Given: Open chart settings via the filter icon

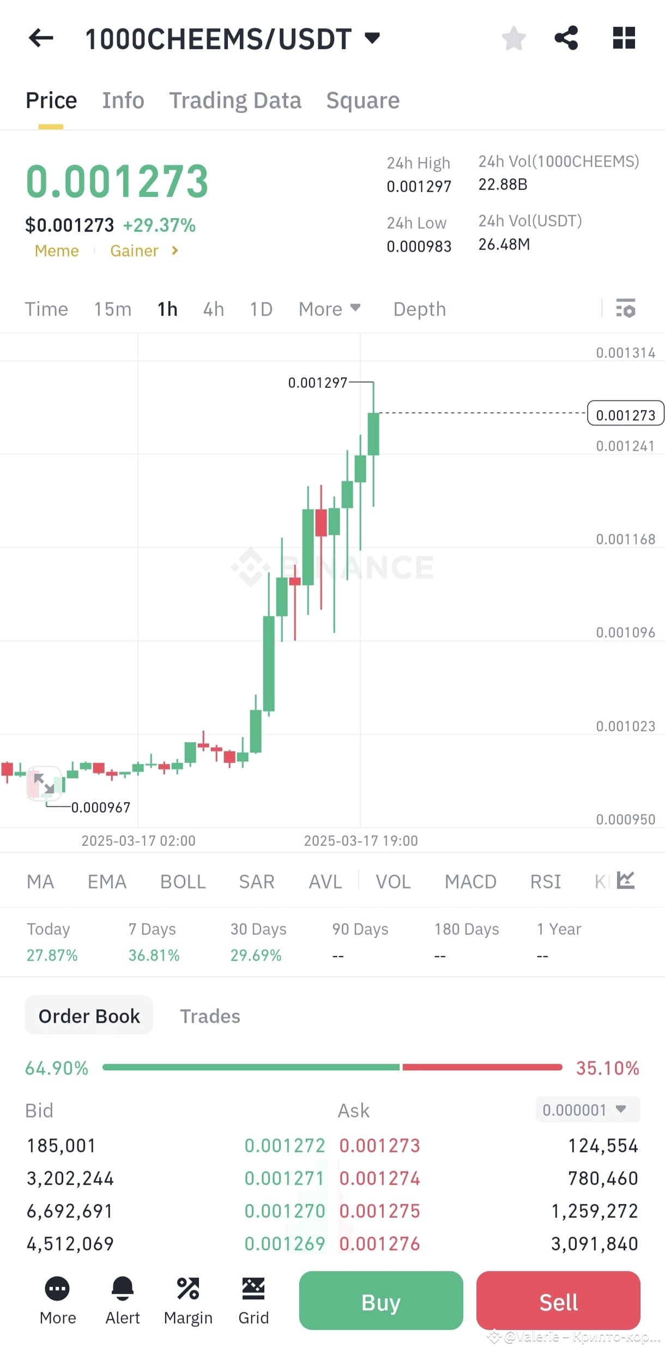Looking at the screenshot, I should coord(627,309).
